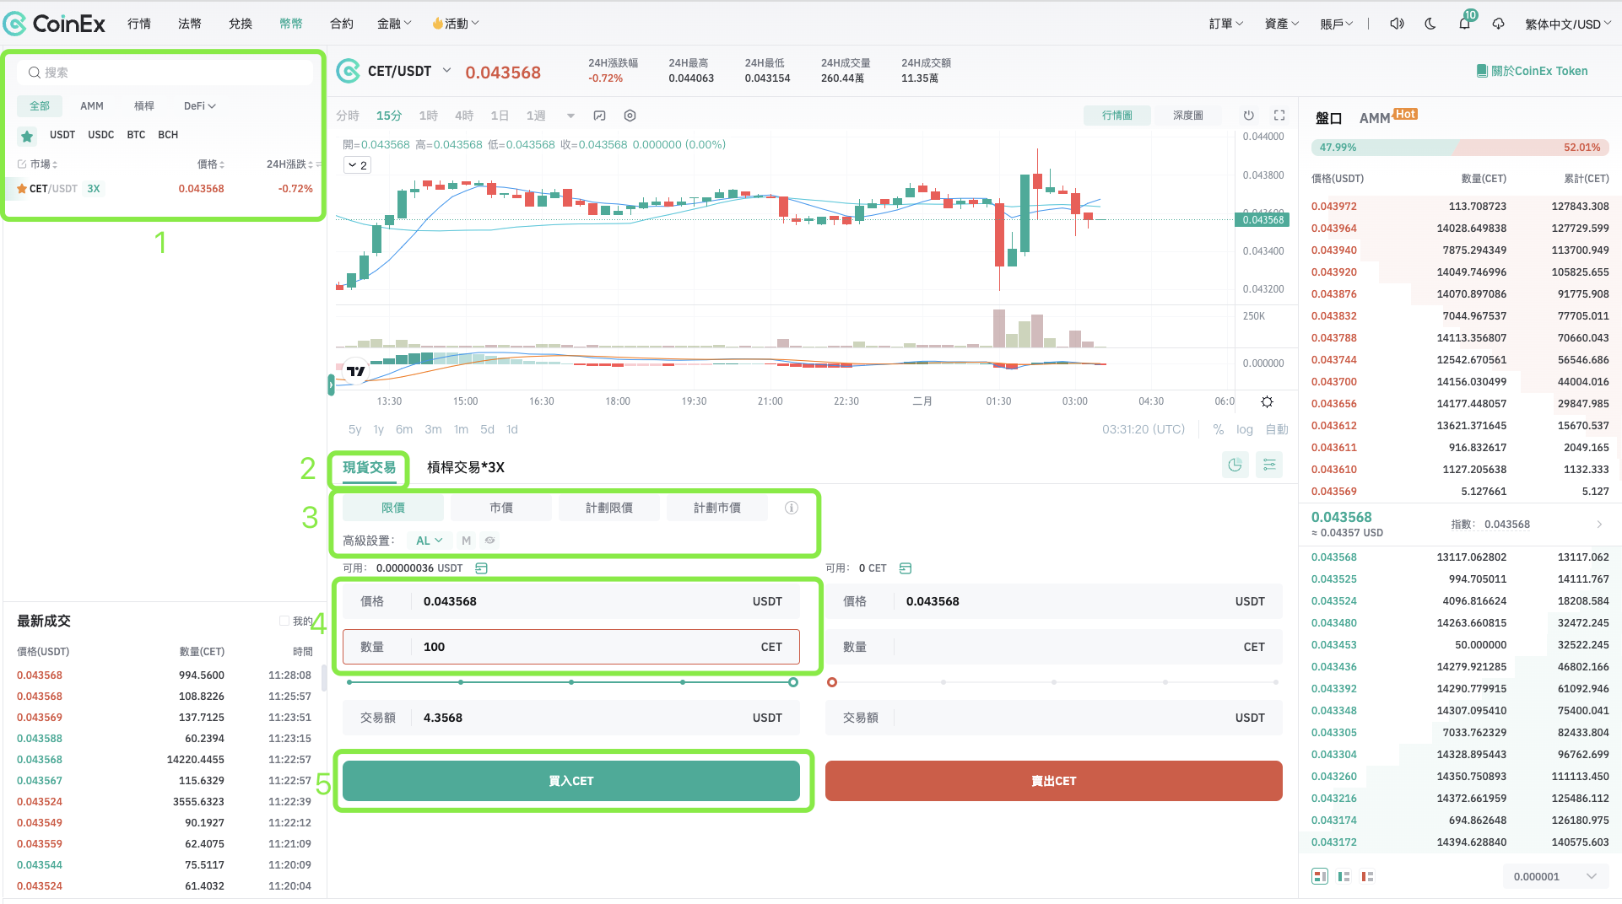Click the CET coin icon beside pair name
The height and width of the screenshot is (904, 1622).
[348, 72]
